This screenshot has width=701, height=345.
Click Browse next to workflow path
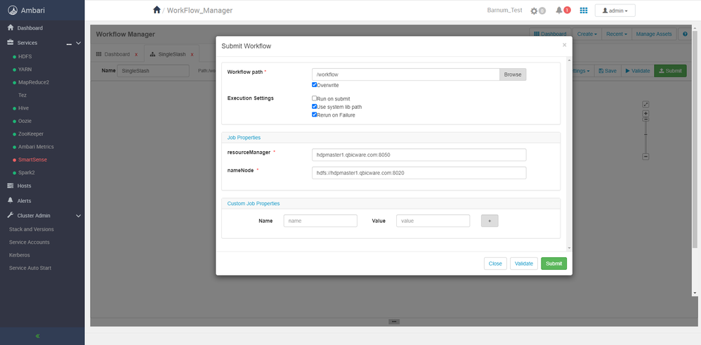click(513, 74)
